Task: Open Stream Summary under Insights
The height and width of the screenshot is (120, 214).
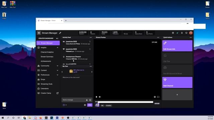Action: 47,57
